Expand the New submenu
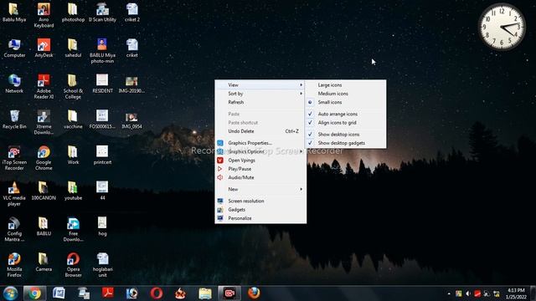Viewport: 536px width, 301px height. click(260, 189)
